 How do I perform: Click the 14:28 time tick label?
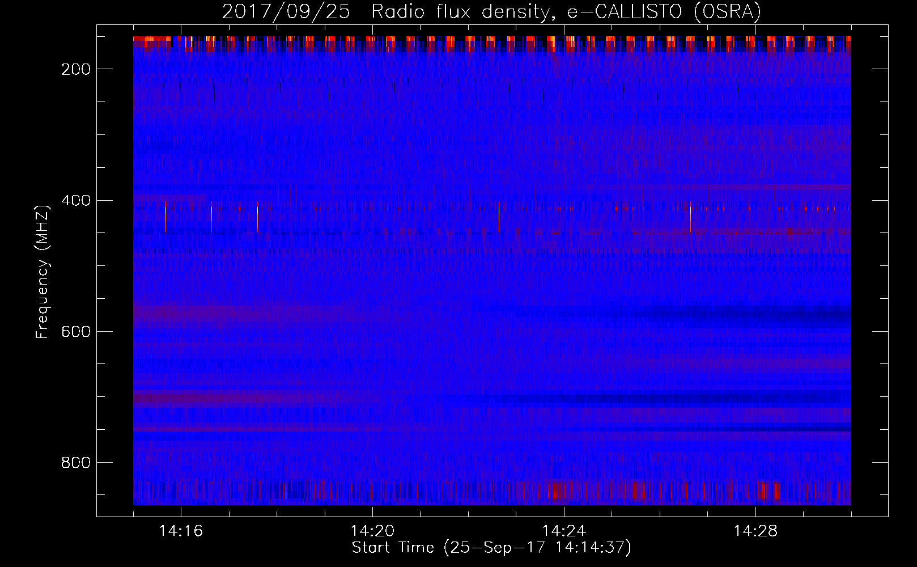755,531
